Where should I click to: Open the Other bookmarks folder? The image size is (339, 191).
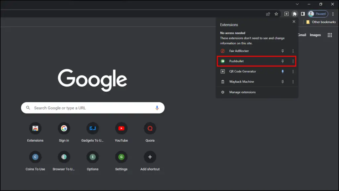click(x=321, y=22)
